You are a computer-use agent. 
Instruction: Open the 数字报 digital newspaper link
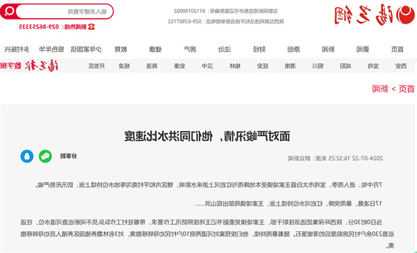tap(10, 66)
